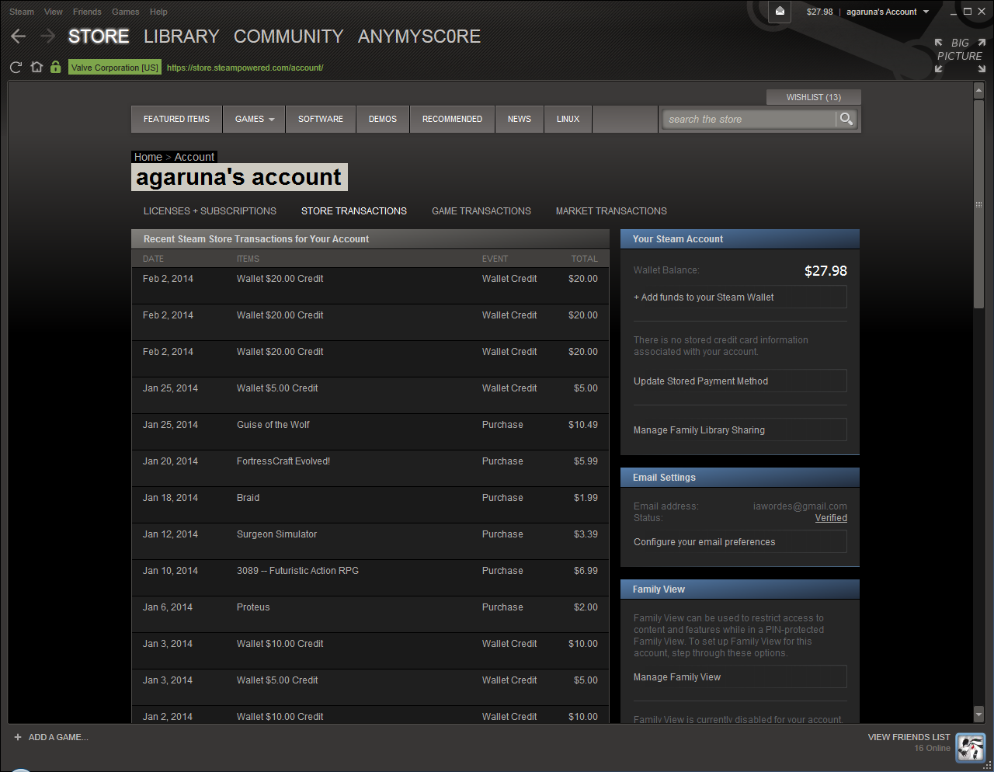994x772 pixels.
Task: Click the $27.98 wallet balance in title bar
Action: 819,12
